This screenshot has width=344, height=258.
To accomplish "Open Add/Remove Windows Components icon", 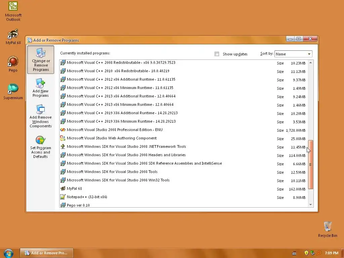I will click(41, 116).
